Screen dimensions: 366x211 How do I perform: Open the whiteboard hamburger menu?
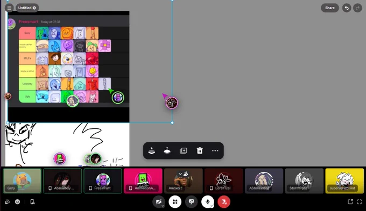[9, 8]
